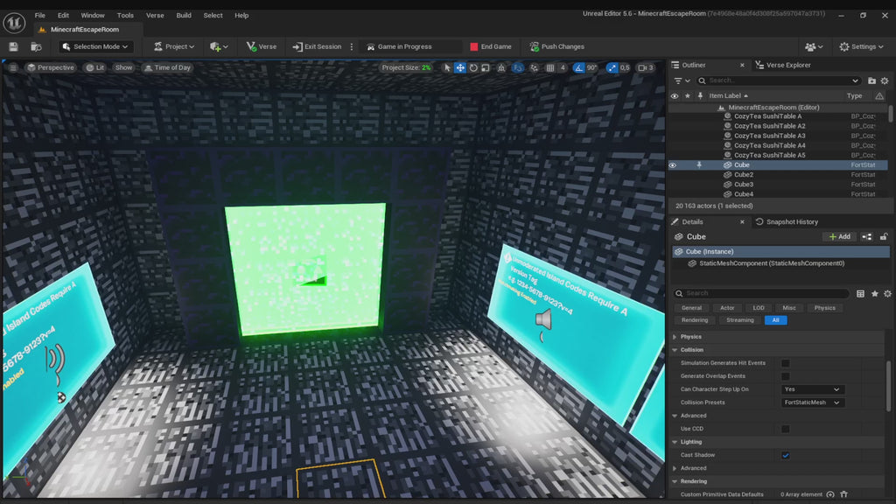
Task: Enable the Use CCD checkbox
Action: 785,429
